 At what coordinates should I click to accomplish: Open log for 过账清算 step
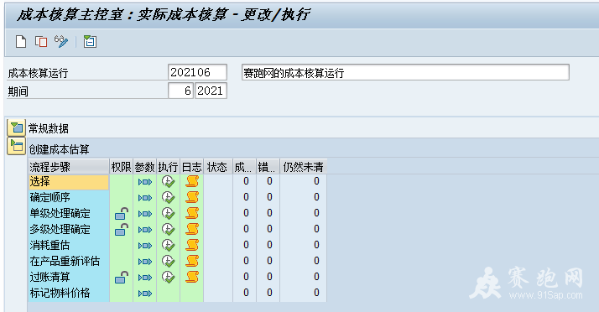[x=192, y=277]
